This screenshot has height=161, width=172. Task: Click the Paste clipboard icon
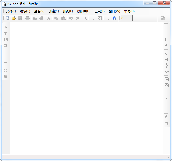coord(64,18)
